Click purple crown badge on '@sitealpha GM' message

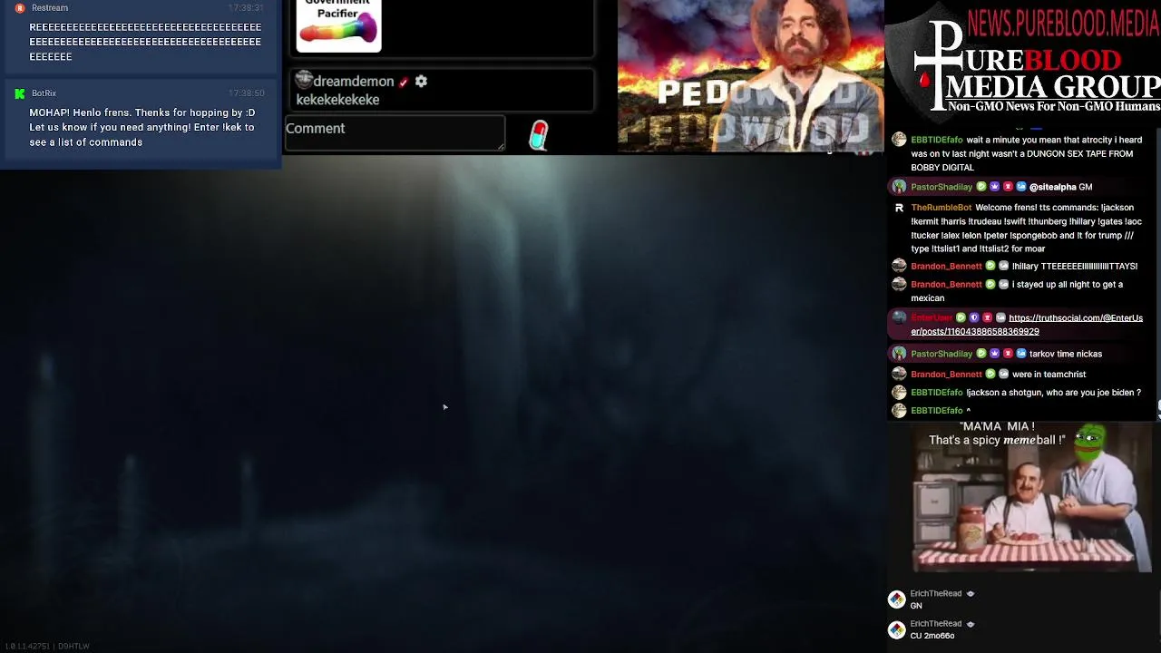(995, 187)
